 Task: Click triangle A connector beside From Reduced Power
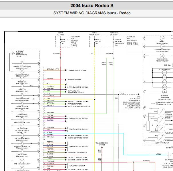156,103
